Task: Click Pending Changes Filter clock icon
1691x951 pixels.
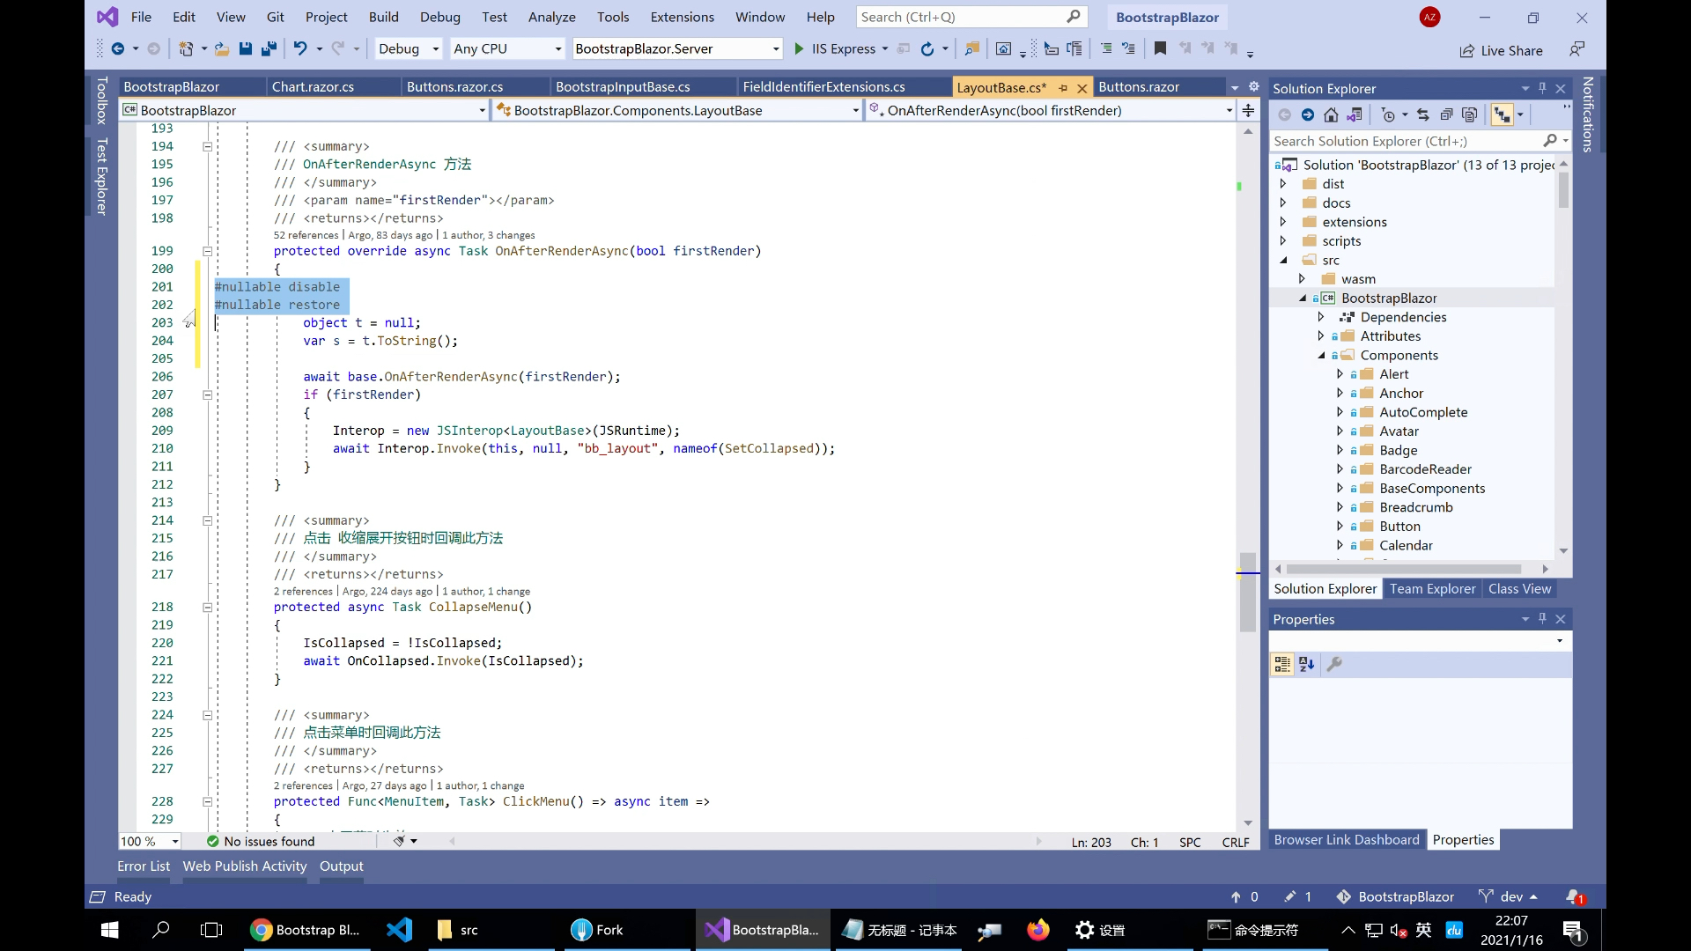Action: pyautogui.click(x=1389, y=114)
